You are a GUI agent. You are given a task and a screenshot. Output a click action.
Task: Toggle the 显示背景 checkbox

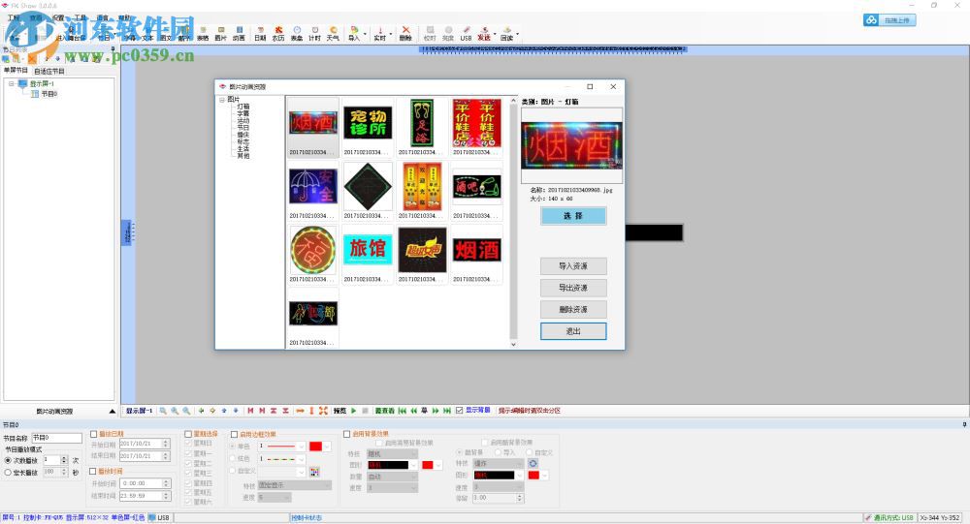pos(460,411)
